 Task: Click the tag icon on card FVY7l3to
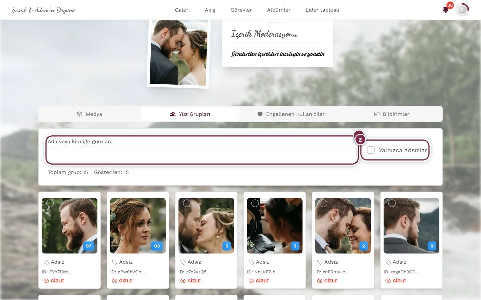point(46,262)
